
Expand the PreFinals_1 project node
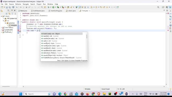[x=1, y=32]
